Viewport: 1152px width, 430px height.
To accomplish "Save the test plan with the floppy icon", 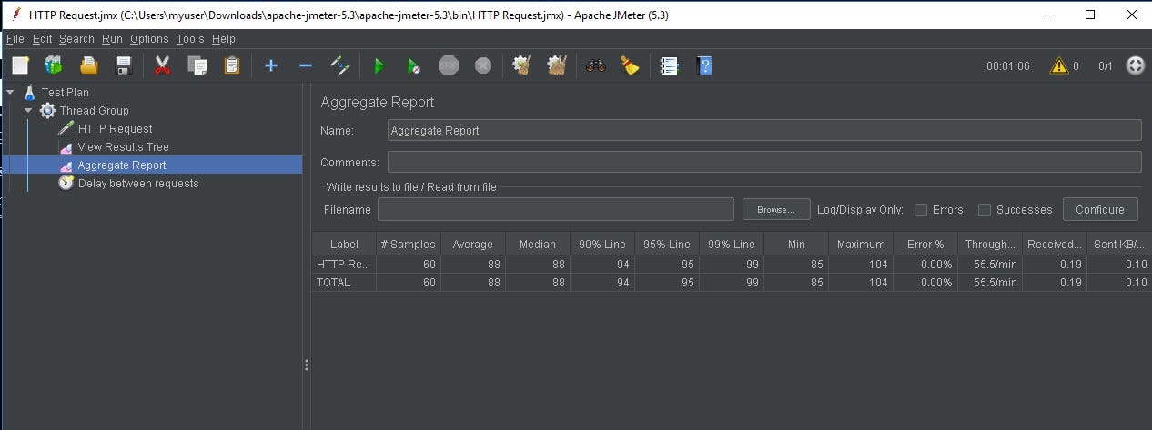I will pos(125,65).
